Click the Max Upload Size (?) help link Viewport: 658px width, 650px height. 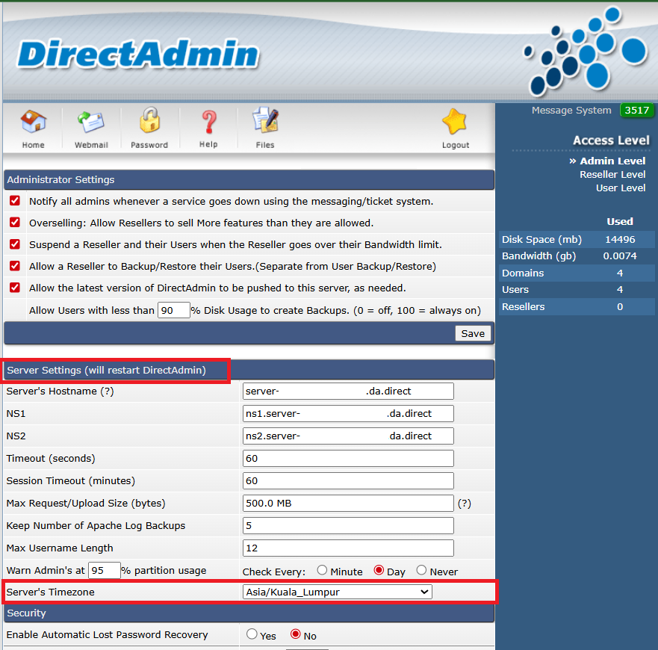click(x=464, y=503)
